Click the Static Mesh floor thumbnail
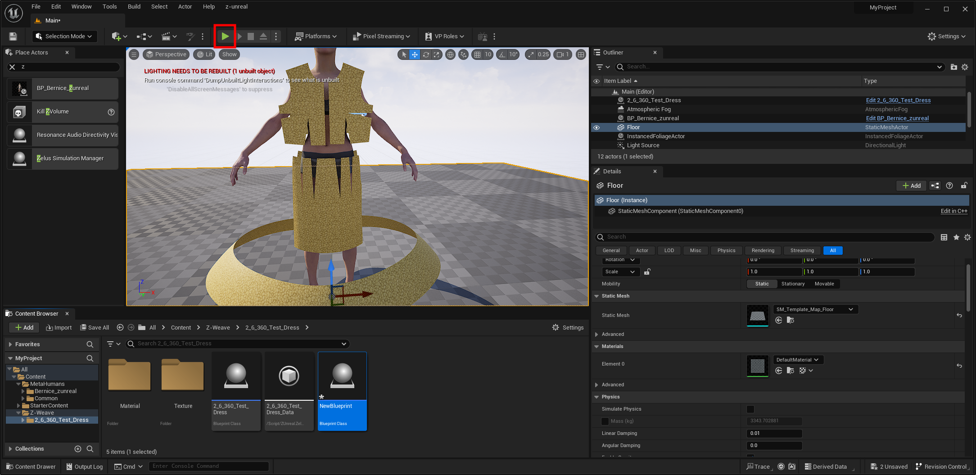 (758, 315)
